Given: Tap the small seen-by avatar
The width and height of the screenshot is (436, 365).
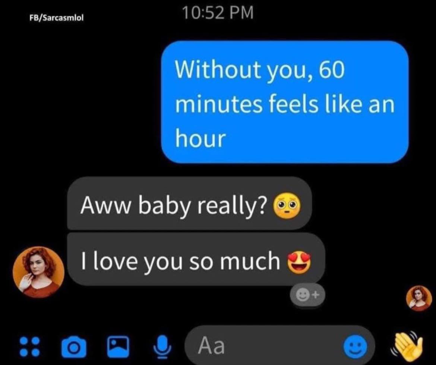Looking at the screenshot, I should 419,298.
